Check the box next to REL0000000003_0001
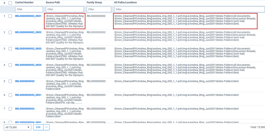This screenshot has height=131, width=265. point(10,95)
